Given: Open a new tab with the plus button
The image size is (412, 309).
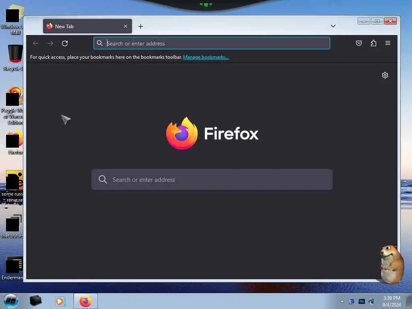Looking at the screenshot, I should coord(140,26).
